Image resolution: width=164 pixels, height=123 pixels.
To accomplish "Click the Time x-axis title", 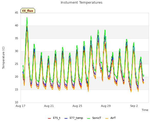I will (145, 110).
